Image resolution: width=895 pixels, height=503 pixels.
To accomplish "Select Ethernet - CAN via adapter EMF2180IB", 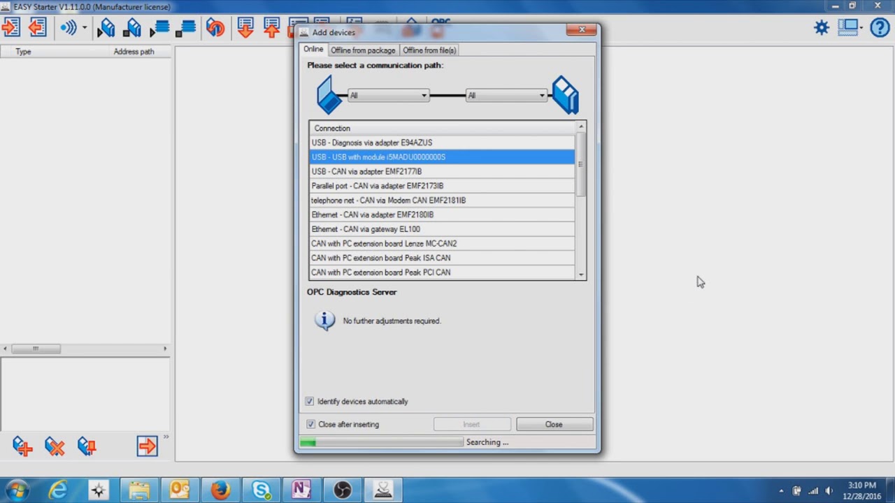I will click(443, 214).
